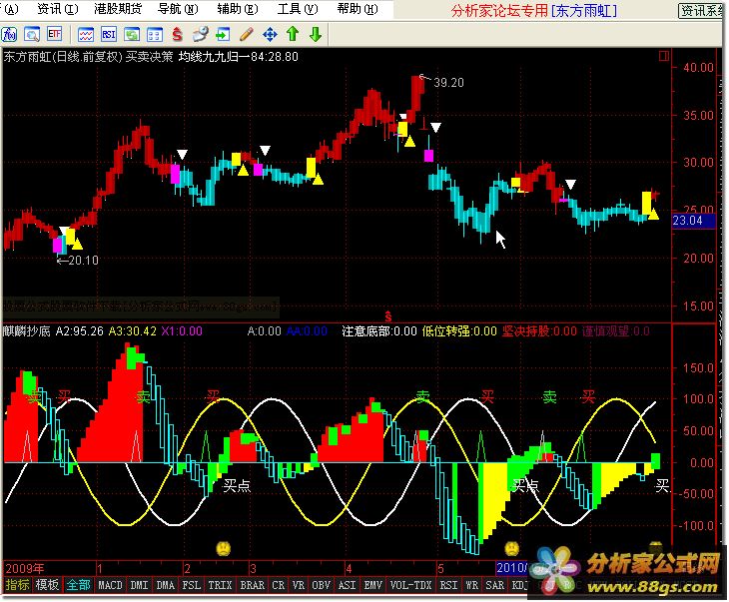This screenshot has height=602, width=729.
Task: Open the 港股期货 menu
Action: (x=118, y=9)
